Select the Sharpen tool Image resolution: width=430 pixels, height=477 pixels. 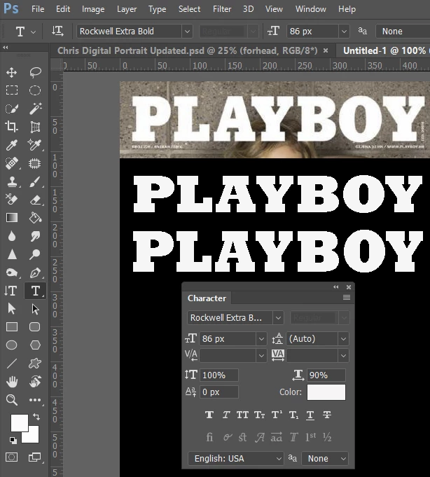coord(12,254)
